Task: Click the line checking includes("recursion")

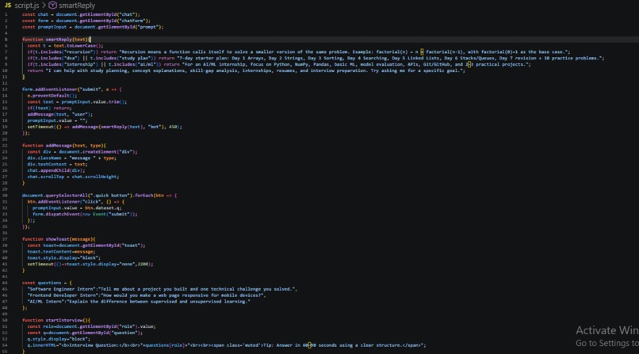Action: point(299,51)
